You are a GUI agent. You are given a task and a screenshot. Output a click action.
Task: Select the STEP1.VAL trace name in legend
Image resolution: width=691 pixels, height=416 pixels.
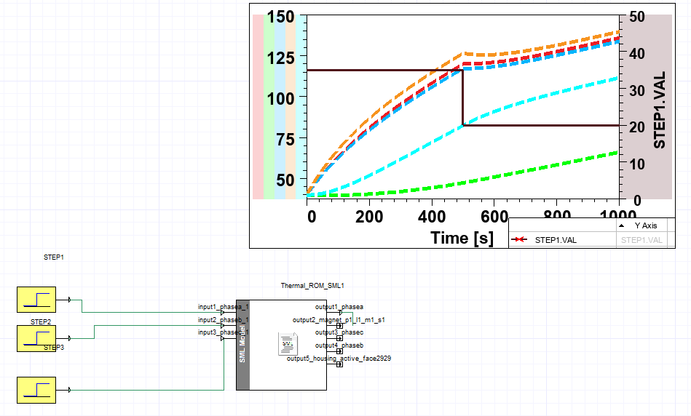(x=556, y=239)
